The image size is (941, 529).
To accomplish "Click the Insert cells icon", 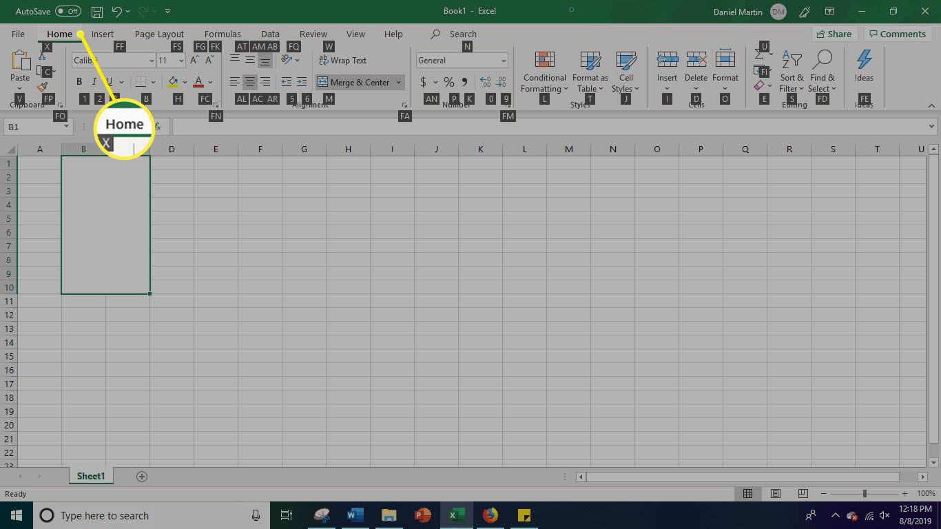I will (x=667, y=59).
